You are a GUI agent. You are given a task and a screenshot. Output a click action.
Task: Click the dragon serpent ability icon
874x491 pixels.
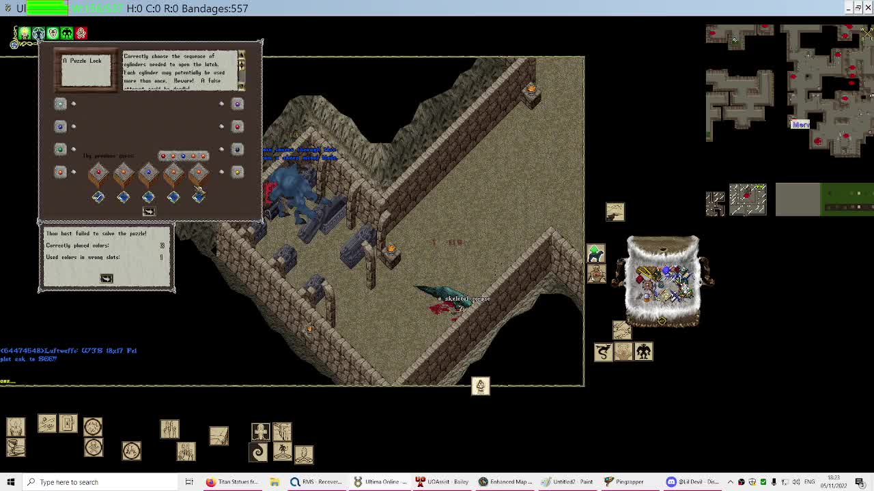tap(603, 351)
